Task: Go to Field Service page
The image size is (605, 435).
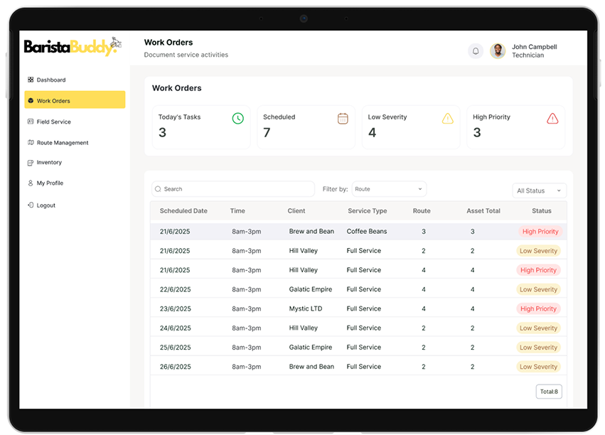Action: [53, 122]
